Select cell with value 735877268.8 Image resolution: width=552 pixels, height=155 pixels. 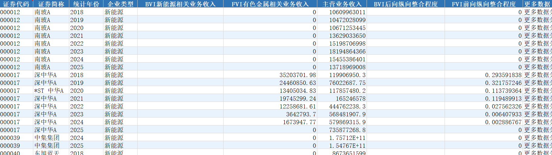(x=342, y=130)
